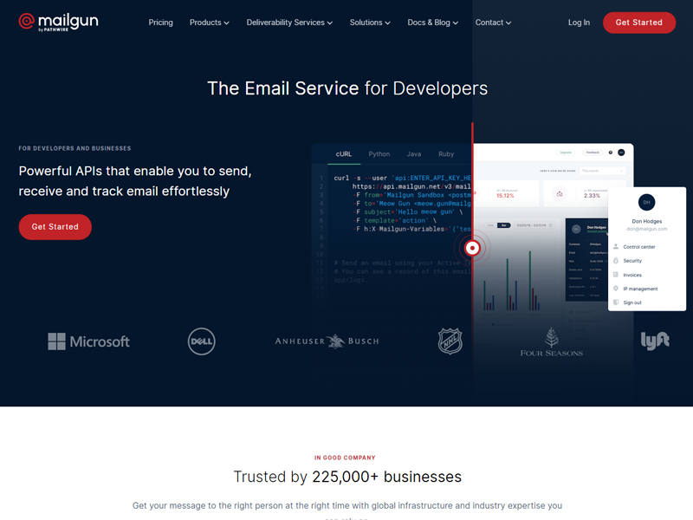The image size is (693, 520).
Task: Open the Solutions dropdown menu
Action: 370,23
